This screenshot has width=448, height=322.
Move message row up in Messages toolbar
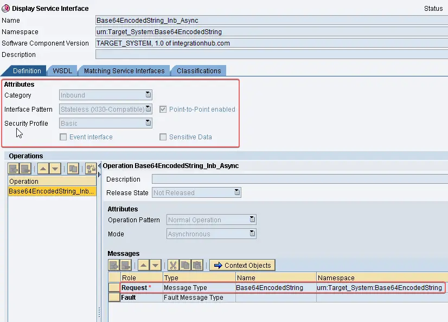pyautogui.click(x=143, y=265)
